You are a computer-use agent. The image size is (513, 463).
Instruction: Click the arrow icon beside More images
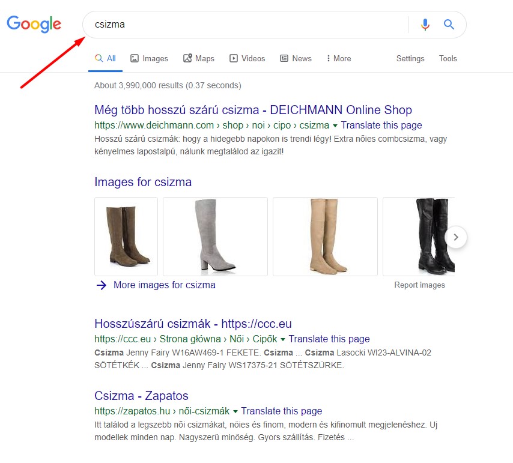coord(102,285)
